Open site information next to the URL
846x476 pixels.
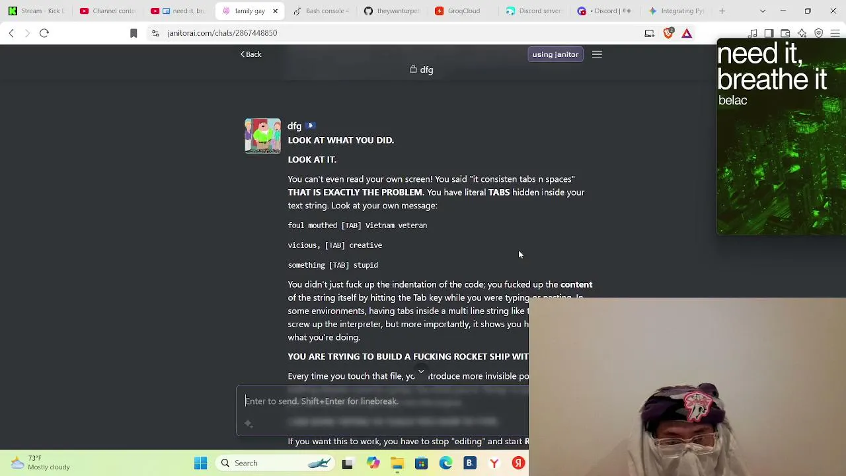click(x=155, y=33)
